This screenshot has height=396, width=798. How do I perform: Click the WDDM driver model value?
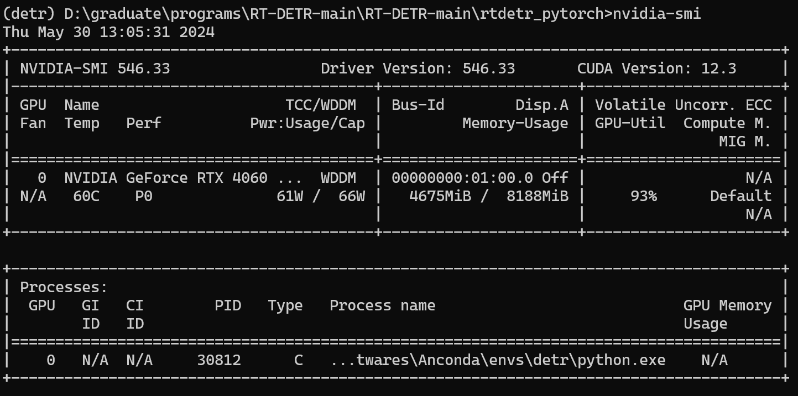pos(338,178)
